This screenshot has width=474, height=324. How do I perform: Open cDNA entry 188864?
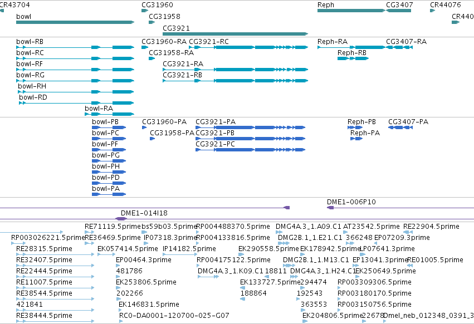tap(253, 293)
